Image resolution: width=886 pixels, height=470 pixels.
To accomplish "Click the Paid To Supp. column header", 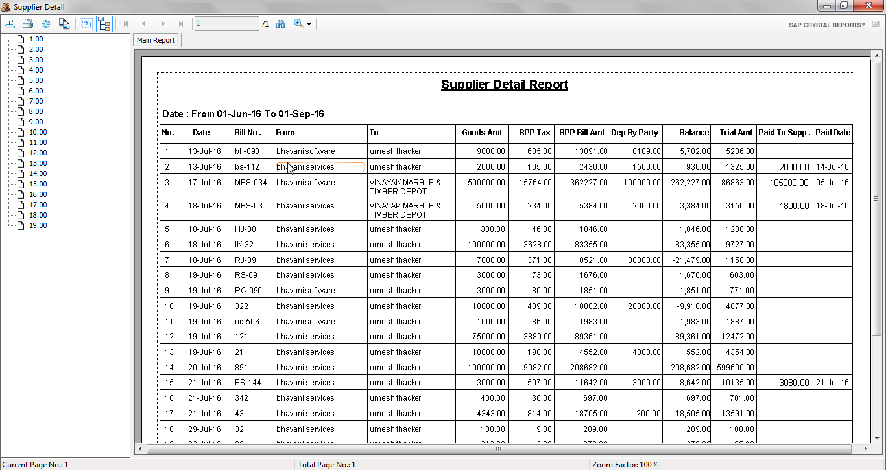I will [x=784, y=132].
